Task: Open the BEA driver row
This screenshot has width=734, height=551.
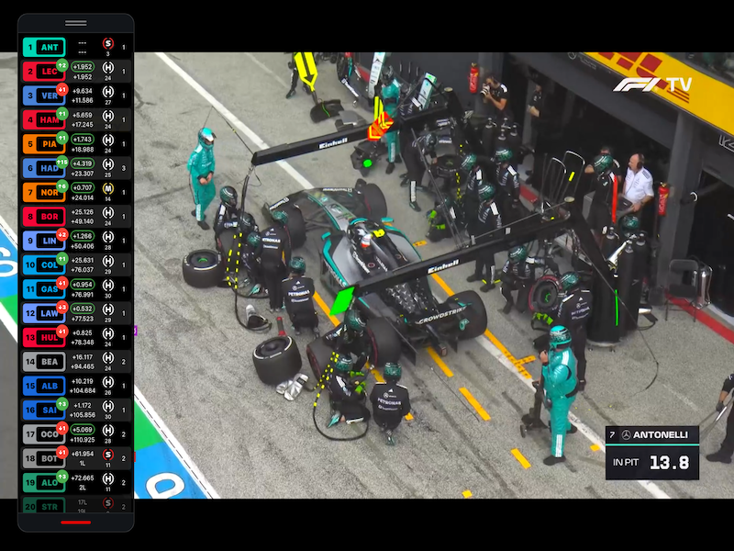Action: pos(76,362)
